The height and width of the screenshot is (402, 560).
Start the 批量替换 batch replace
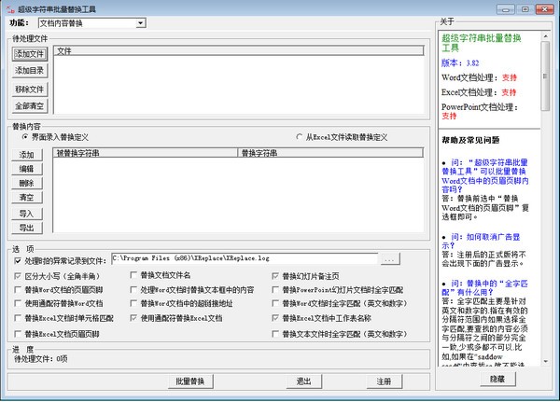coord(190,381)
